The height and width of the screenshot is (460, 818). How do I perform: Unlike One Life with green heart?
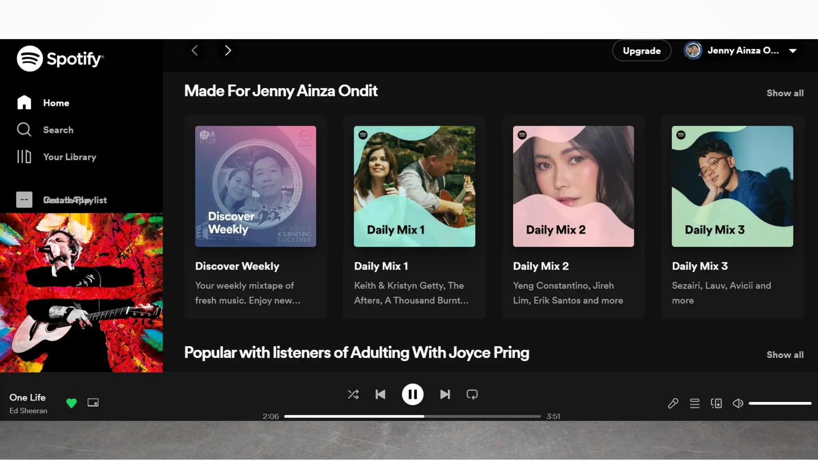click(x=71, y=403)
